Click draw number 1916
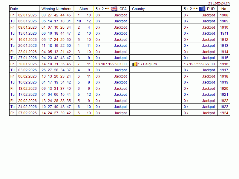The image size is (239, 179). pyautogui.click(x=224, y=64)
